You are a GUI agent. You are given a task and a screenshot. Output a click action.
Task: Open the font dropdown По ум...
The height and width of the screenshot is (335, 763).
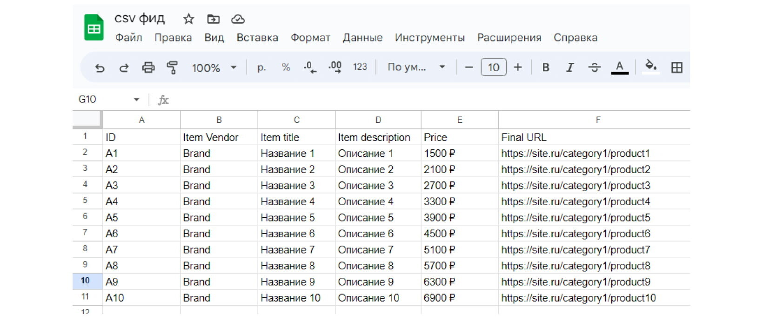tap(417, 67)
